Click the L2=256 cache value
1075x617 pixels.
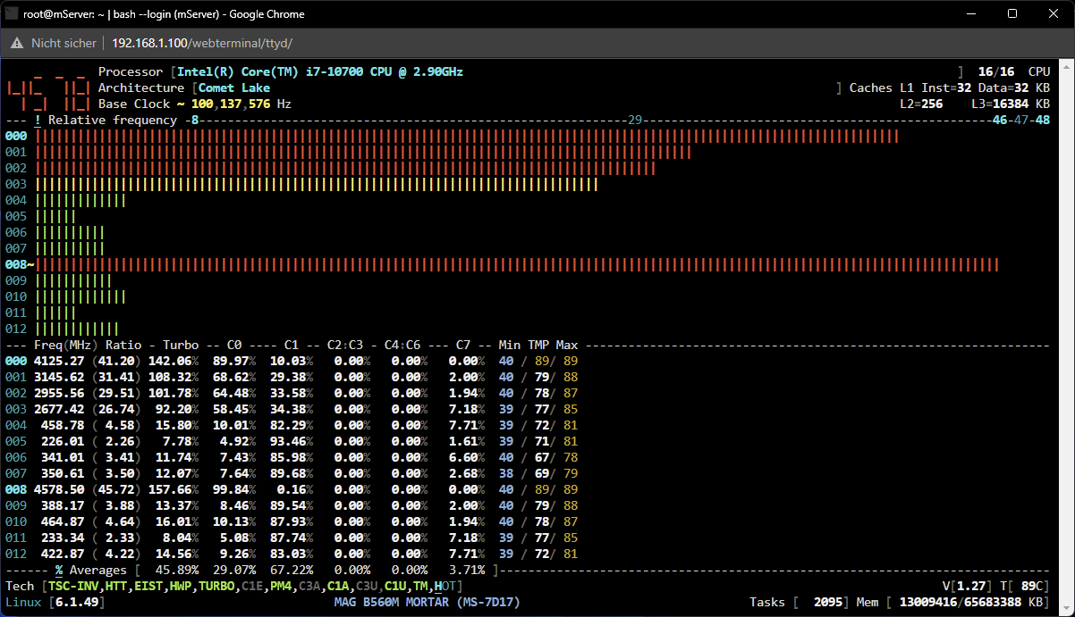(921, 104)
